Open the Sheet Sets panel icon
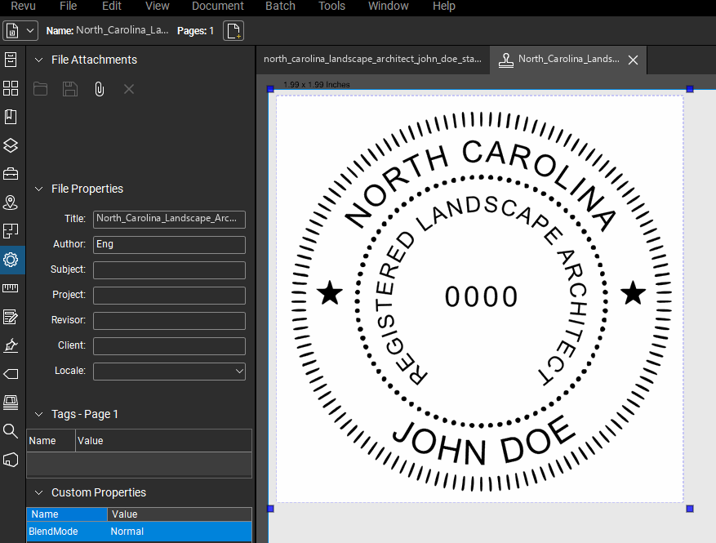 [x=11, y=231]
